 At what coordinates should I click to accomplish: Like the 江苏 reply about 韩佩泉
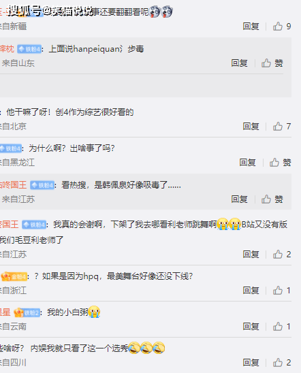pos(272,199)
